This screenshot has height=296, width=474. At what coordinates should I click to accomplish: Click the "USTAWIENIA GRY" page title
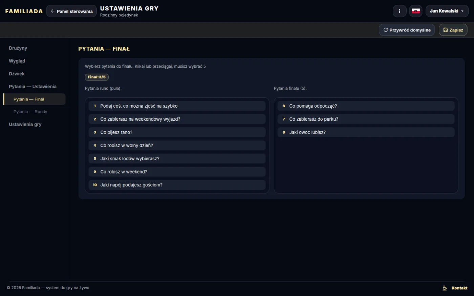[129, 8]
